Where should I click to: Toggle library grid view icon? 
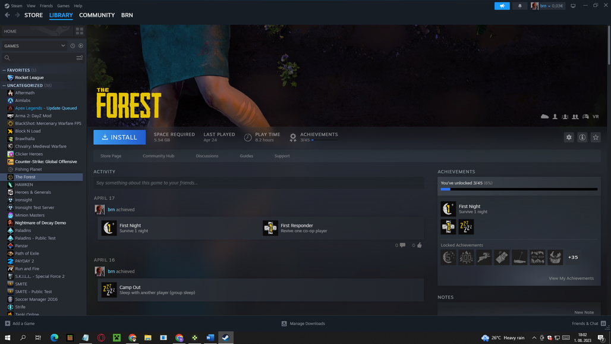(80, 31)
